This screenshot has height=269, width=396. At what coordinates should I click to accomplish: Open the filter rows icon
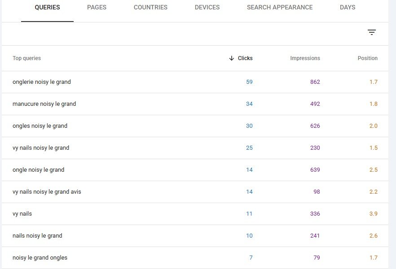(371, 32)
